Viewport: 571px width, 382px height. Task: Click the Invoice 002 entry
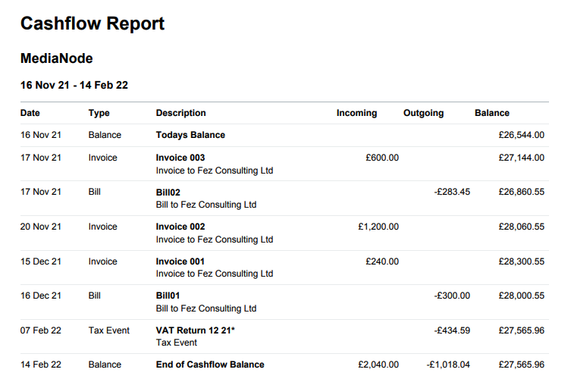click(180, 227)
